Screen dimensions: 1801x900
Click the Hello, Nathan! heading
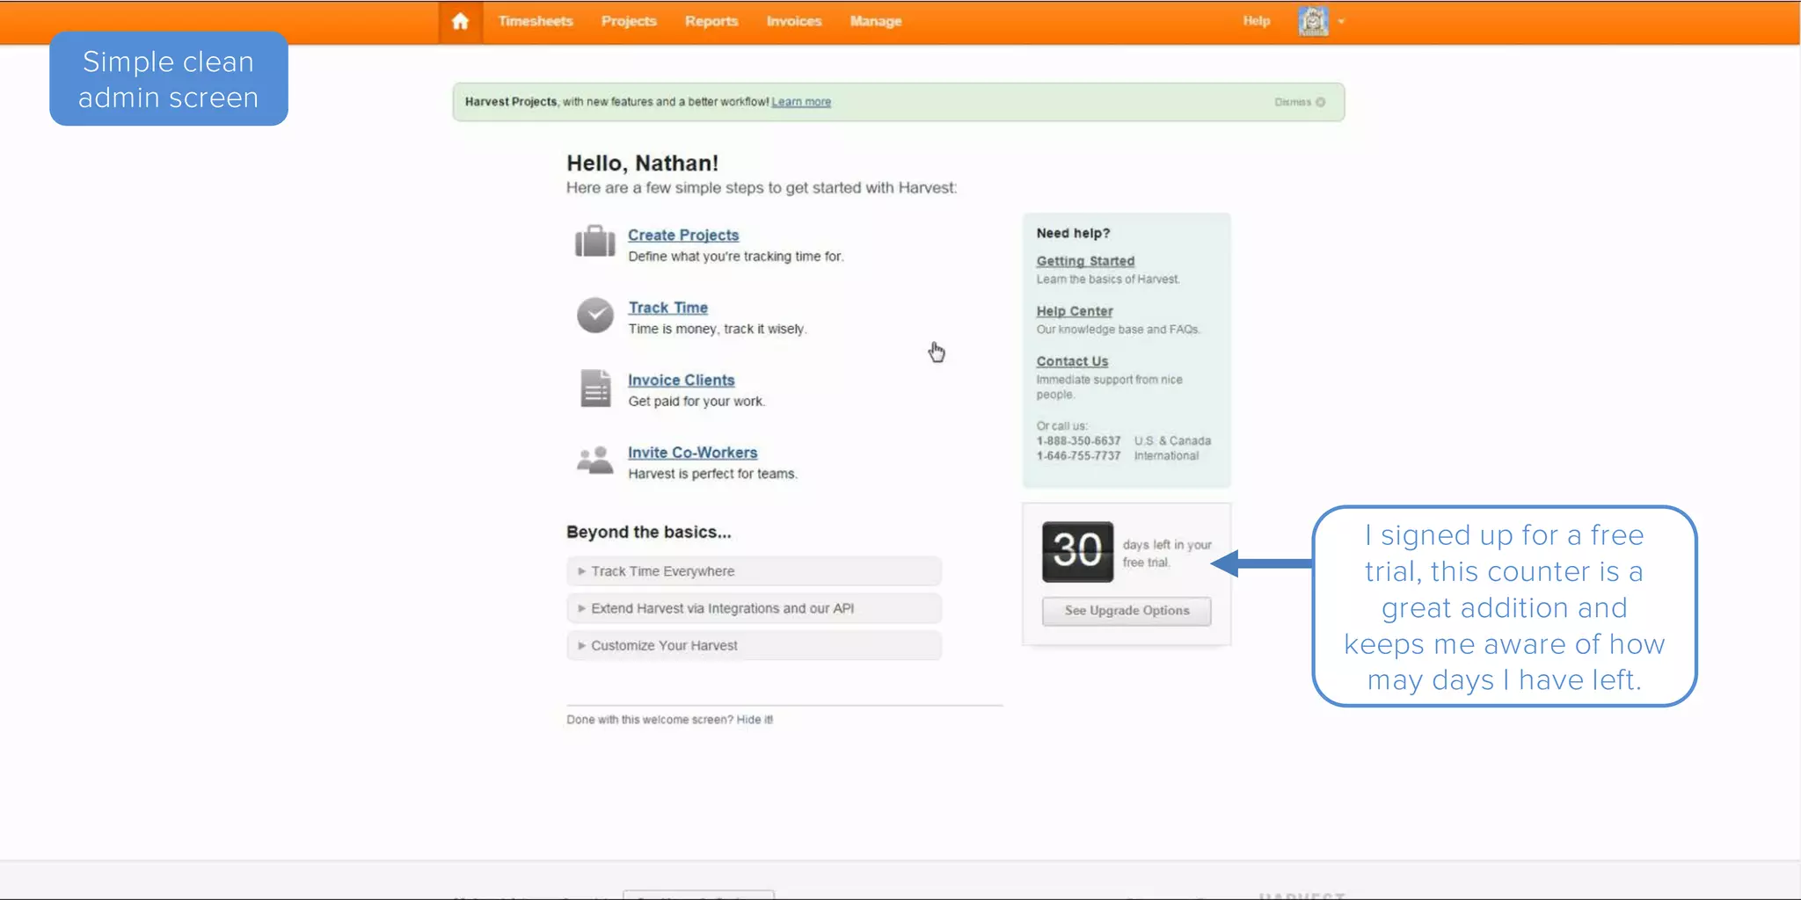[642, 163]
